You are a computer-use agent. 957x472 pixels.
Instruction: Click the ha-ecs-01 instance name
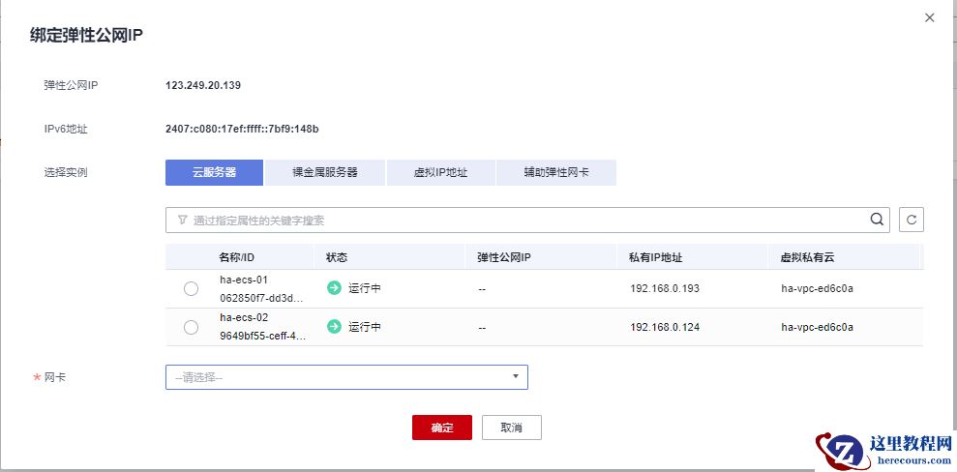[244, 280]
